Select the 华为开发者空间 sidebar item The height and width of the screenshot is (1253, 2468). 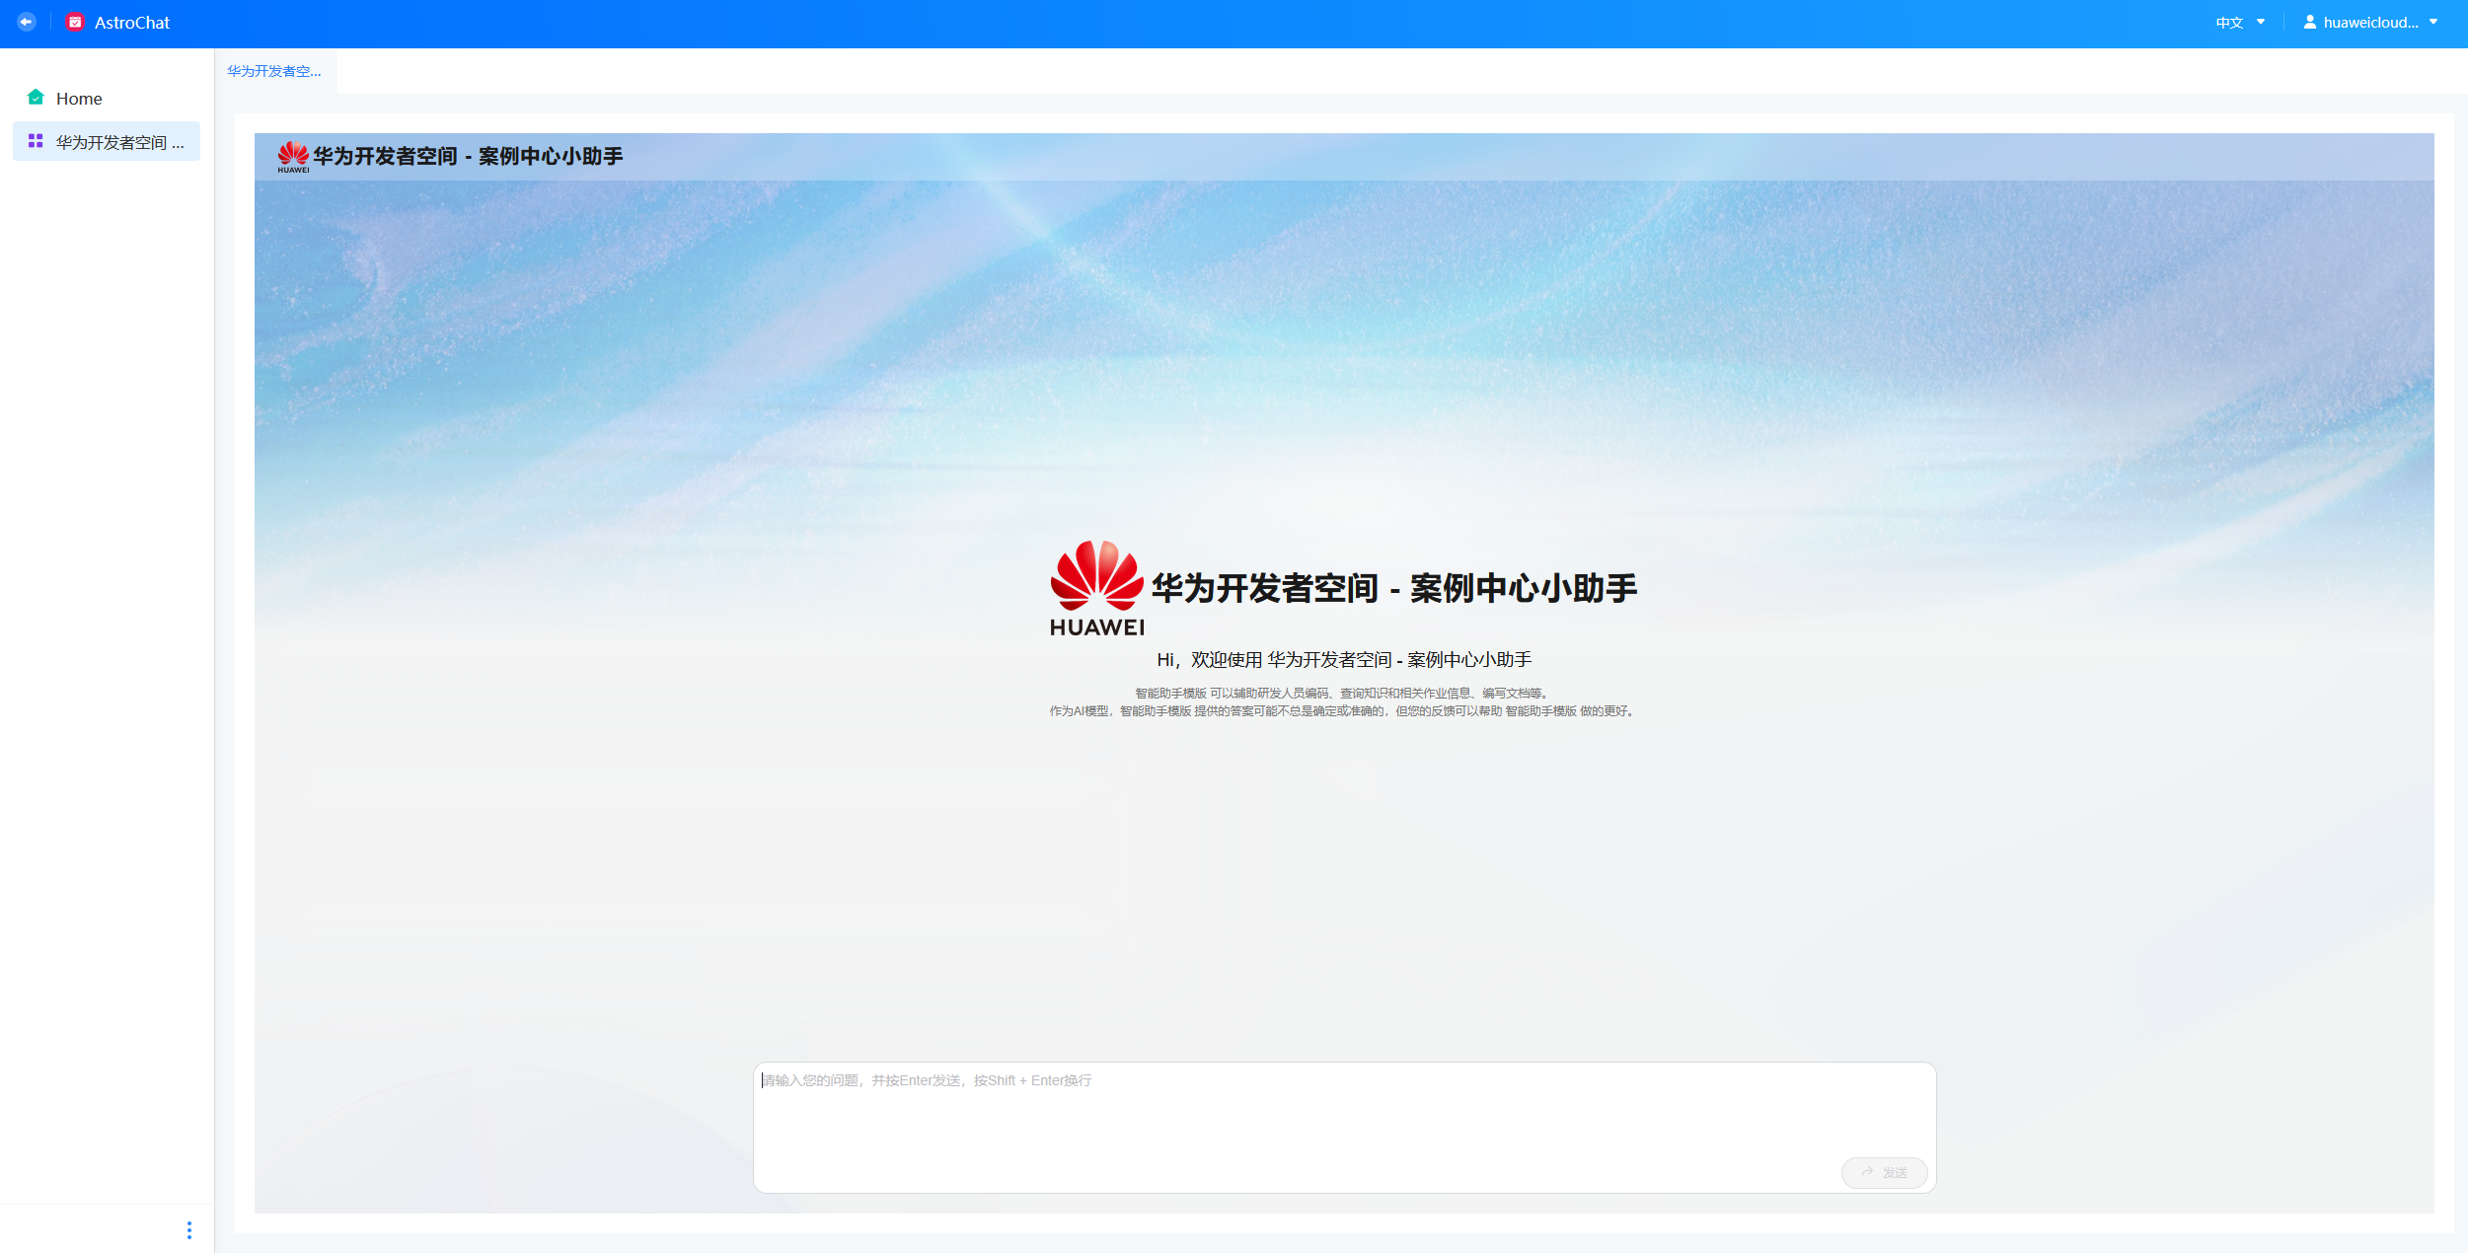click(107, 141)
